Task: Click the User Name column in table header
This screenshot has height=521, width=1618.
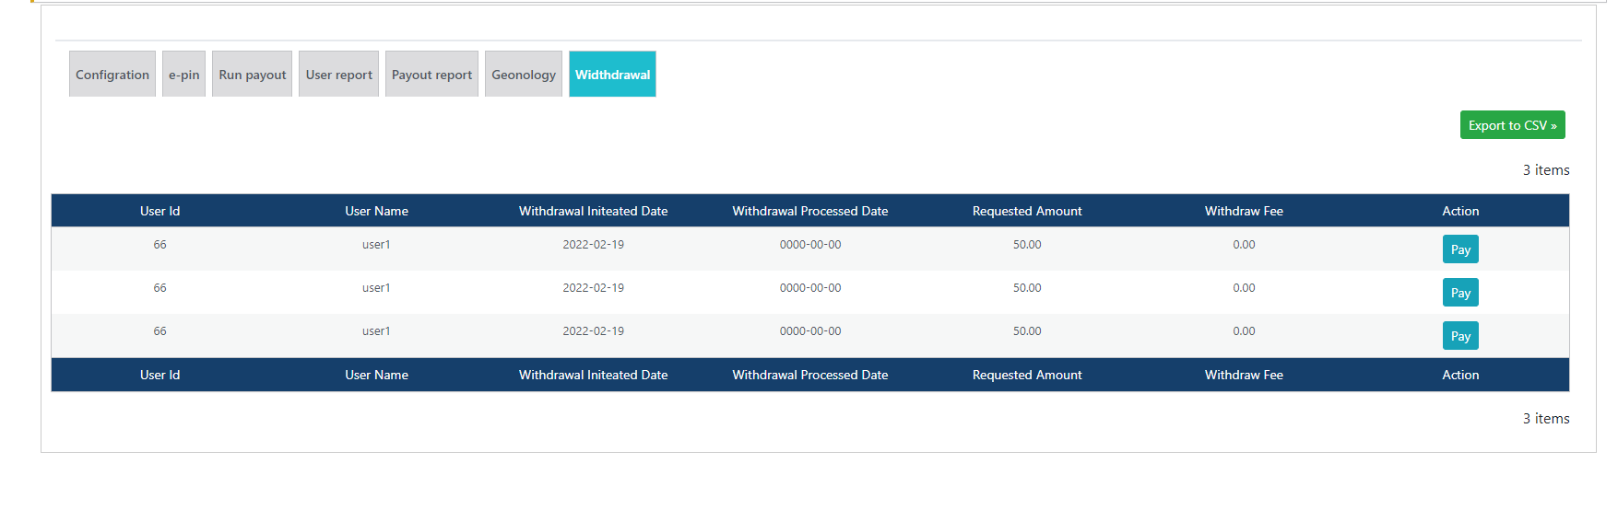Action: (376, 211)
